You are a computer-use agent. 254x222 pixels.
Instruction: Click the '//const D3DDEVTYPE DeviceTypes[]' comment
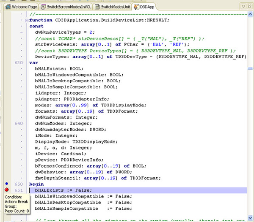pyautogui.click(x=135, y=51)
